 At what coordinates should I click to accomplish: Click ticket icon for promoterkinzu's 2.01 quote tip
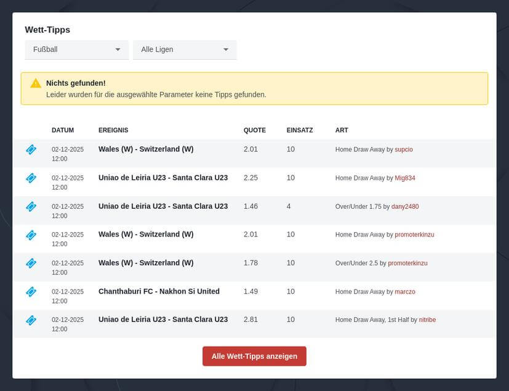(31, 235)
